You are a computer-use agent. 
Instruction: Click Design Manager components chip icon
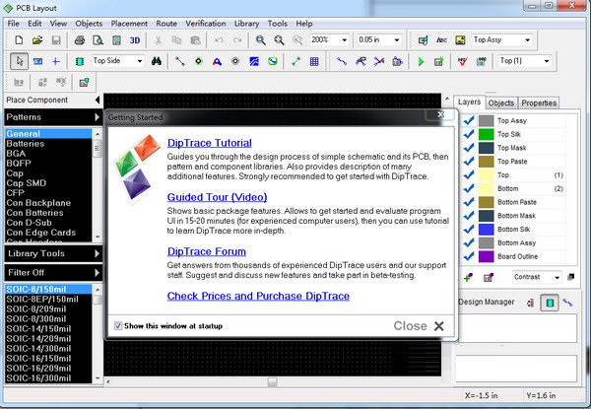[550, 303]
